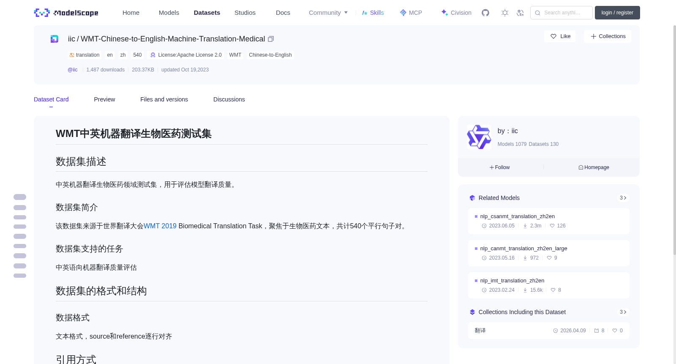Open Docs navigation item
This screenshot has width=676, height=364.
pyautogui.click(x=283, y=13)
